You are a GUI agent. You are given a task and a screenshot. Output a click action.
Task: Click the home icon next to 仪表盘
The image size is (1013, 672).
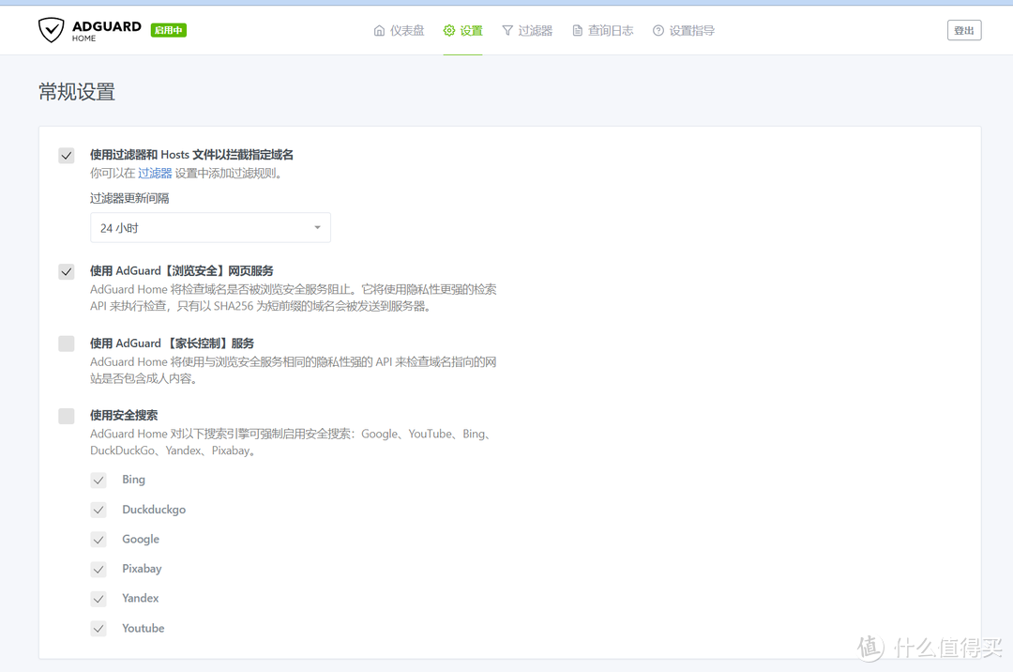pyautogui.click(x=382, y=29)
